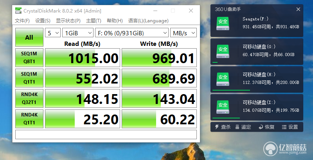Image resolution: width=313 pixels, height=160 pixels.
Task: Click the removable disk (H:) safe drive icon
Action: point(223,79)
